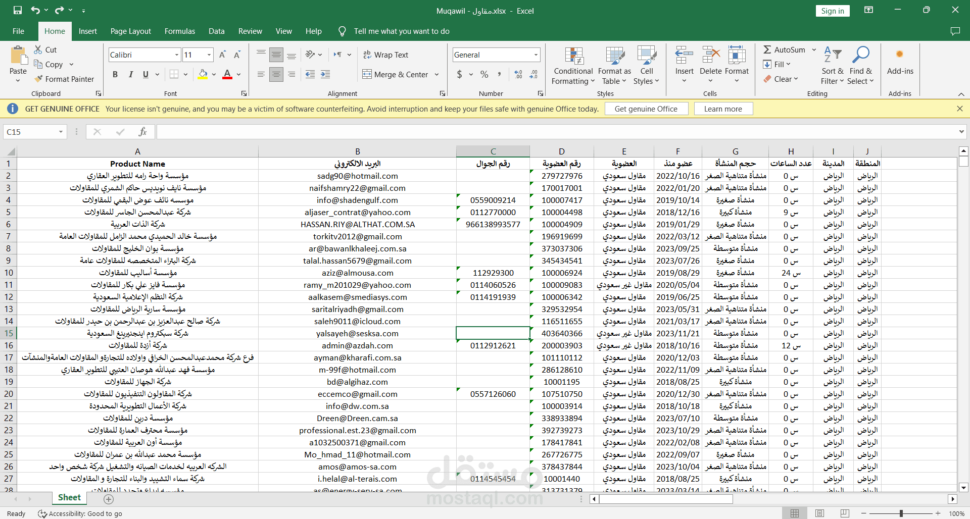Expand the Merge & Center dropdown arrow
The width and height of the screenshot is (970, 519).
(x=437, y=74)
